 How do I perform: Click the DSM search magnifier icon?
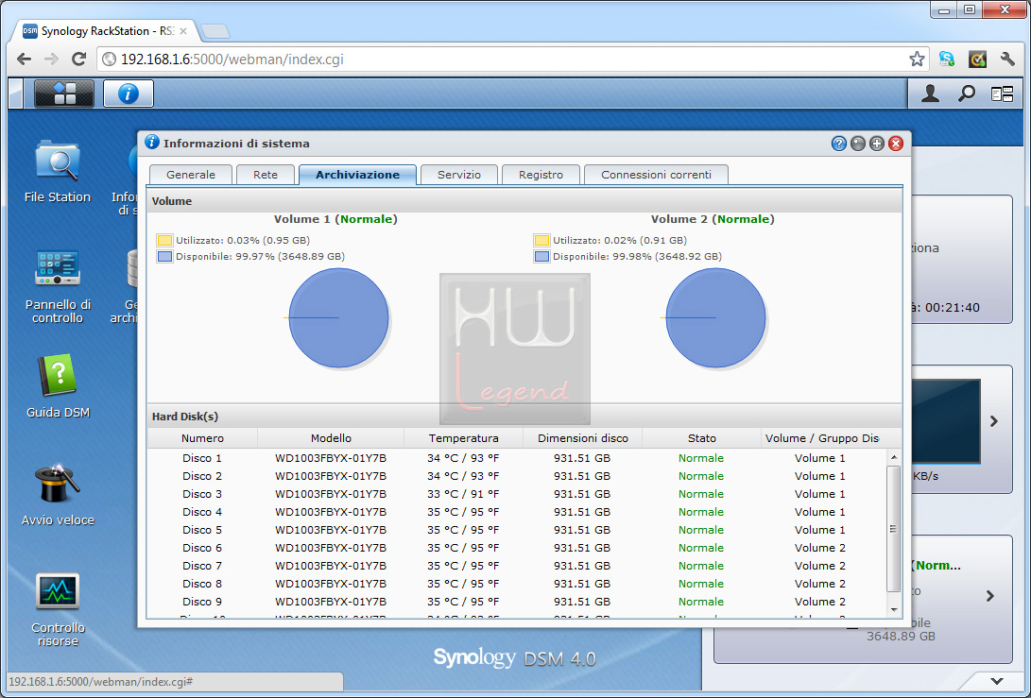pos(966,94)
